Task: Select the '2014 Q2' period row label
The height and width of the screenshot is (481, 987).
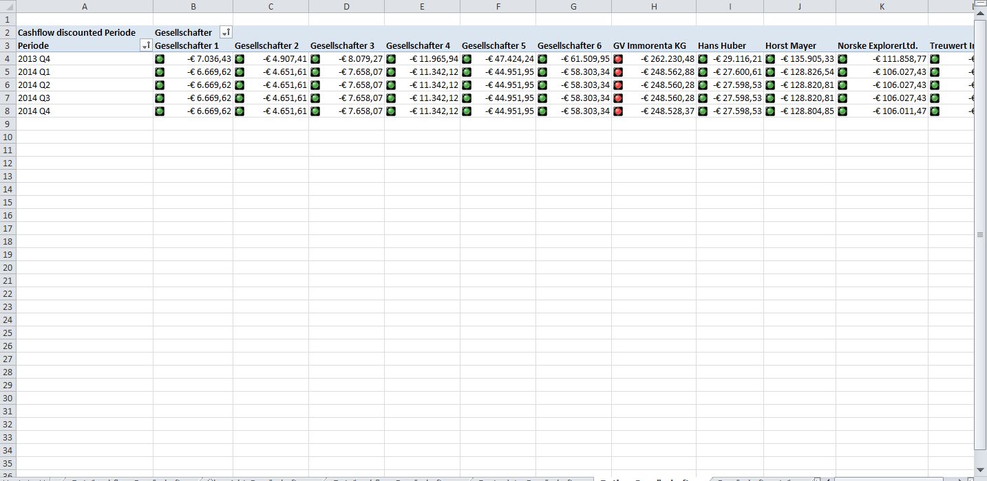Action: (85, 85)
